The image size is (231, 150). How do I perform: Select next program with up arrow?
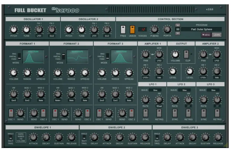178,25
